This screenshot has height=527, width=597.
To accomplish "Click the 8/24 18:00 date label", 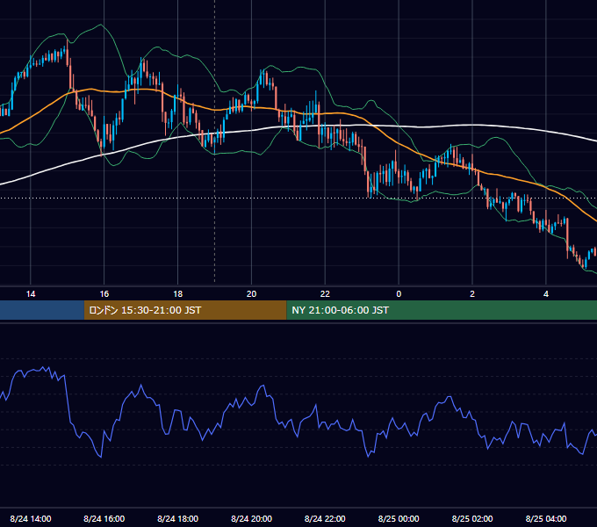I will 178,518.
